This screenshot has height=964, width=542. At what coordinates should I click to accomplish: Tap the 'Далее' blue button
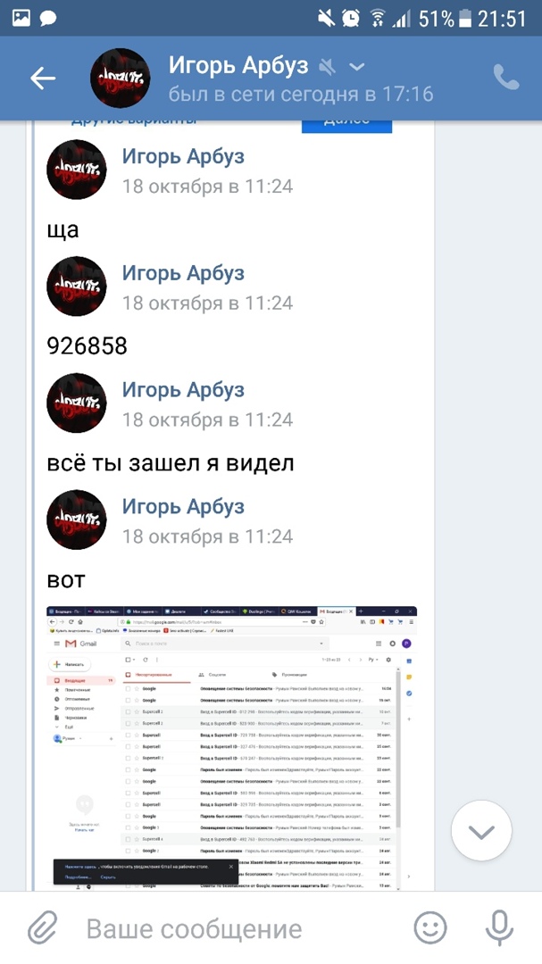click(346, 125)
